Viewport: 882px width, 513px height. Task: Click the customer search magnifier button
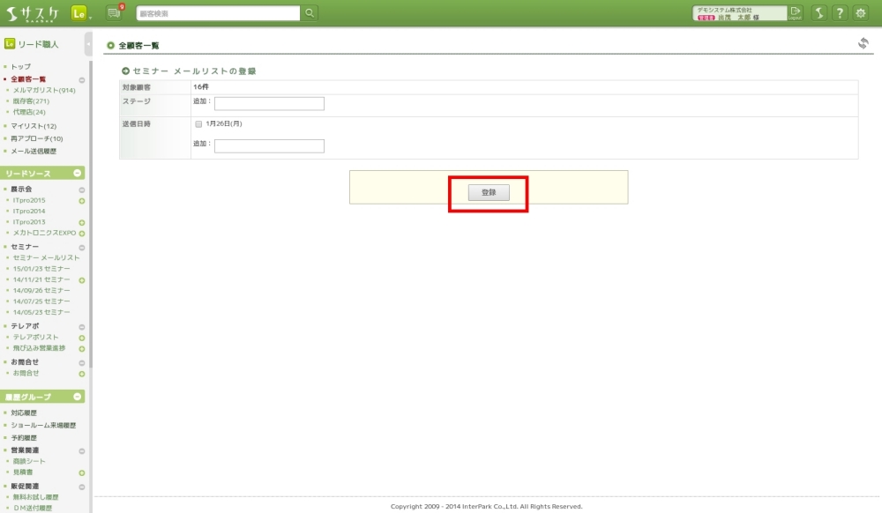tap(310, 13)
